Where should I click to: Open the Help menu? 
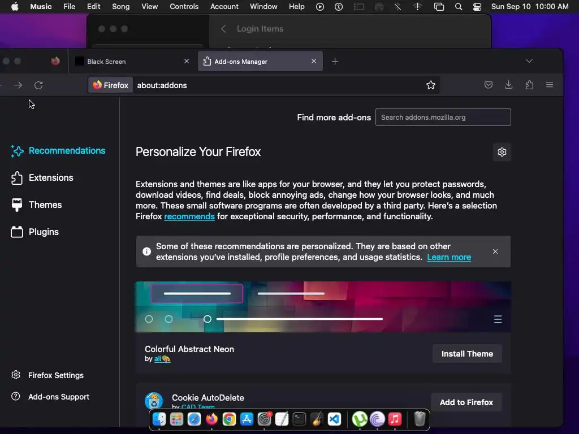point(296,7)
